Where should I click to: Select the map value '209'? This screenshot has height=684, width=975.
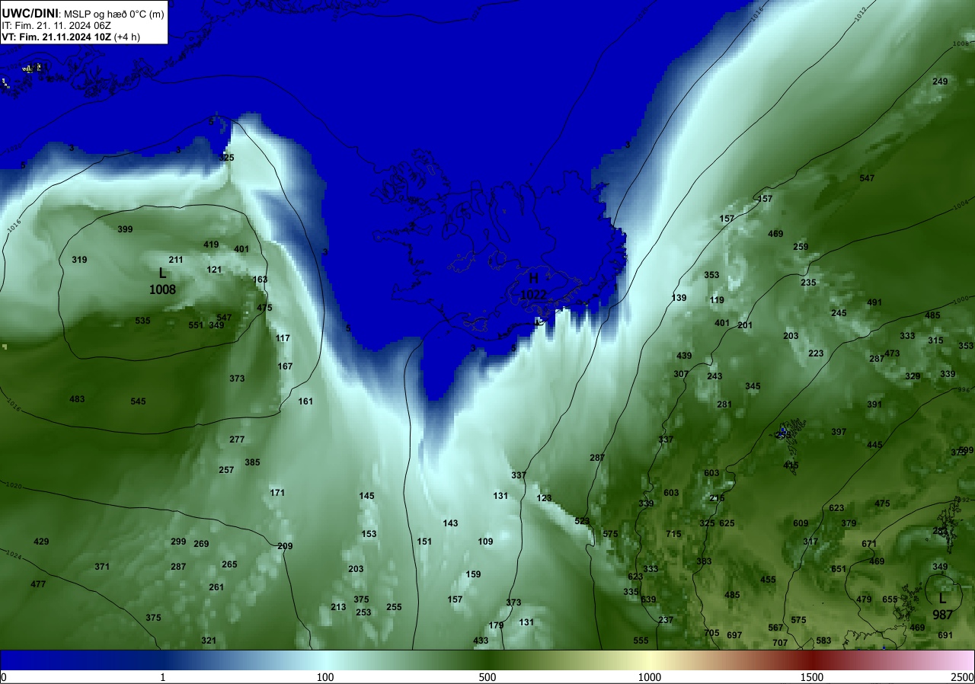(x=285, y=546)
